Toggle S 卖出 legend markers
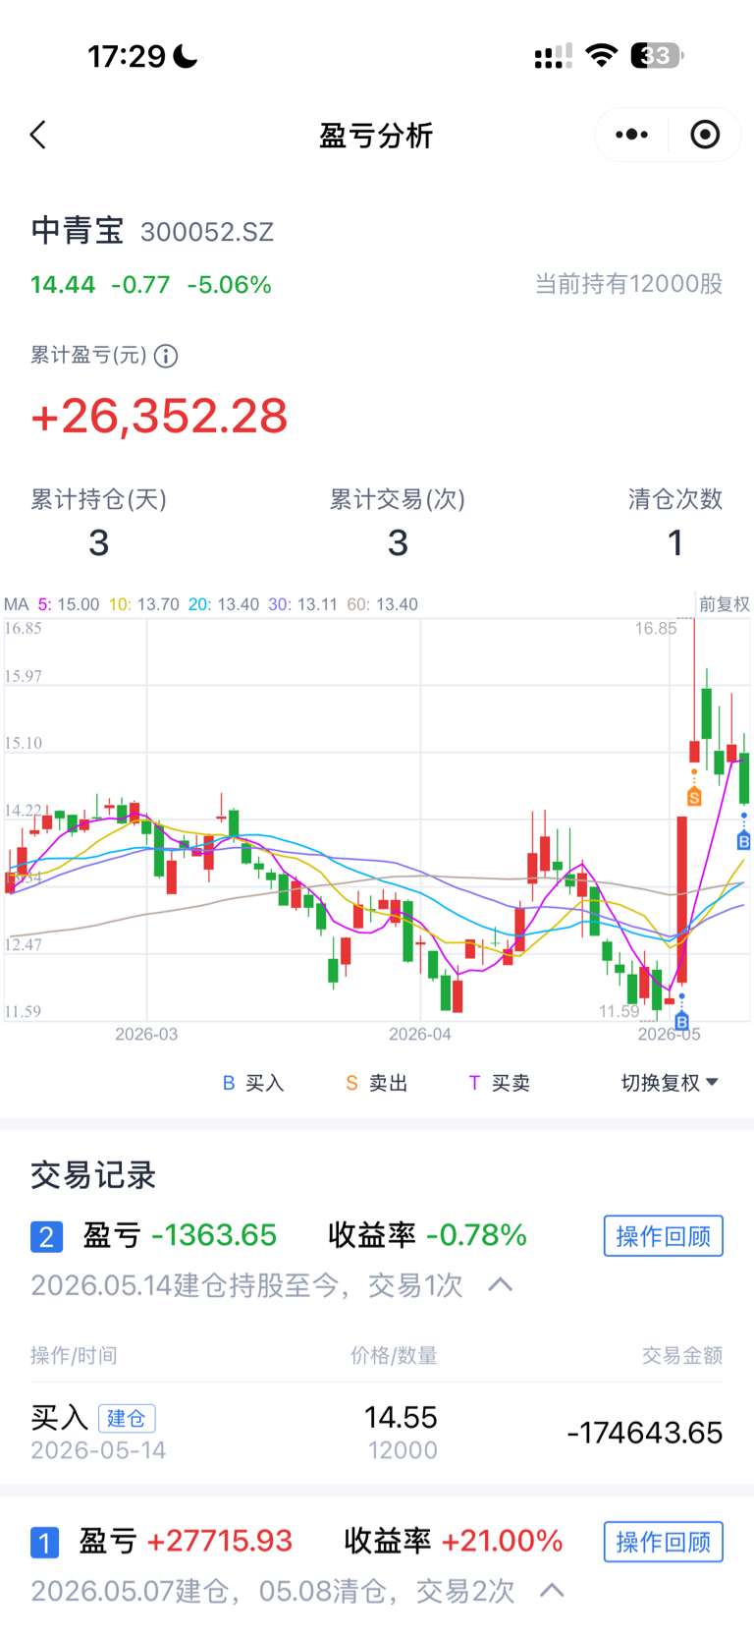754x1640 pixels. coord(376,1083)
